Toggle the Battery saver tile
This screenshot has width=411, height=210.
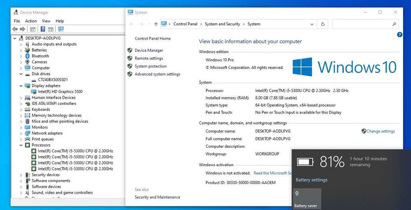(307, 199)
